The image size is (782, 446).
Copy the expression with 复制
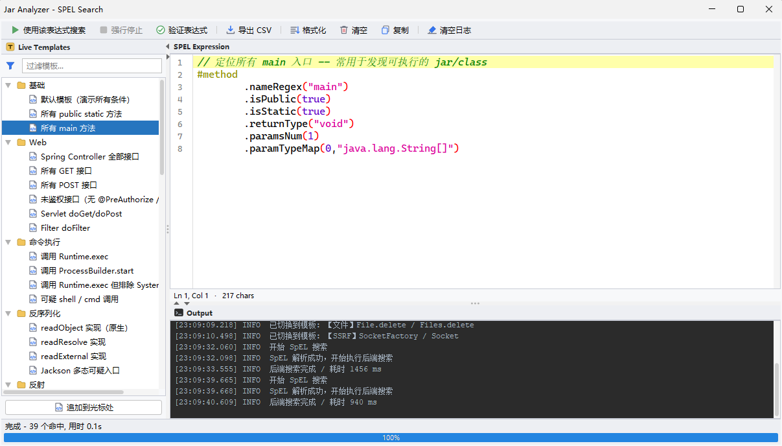click(x=395, y=30)
